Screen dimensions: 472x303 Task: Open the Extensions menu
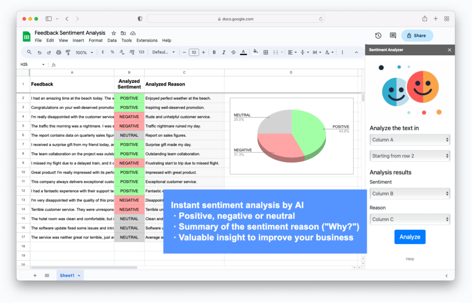(147, 40)
